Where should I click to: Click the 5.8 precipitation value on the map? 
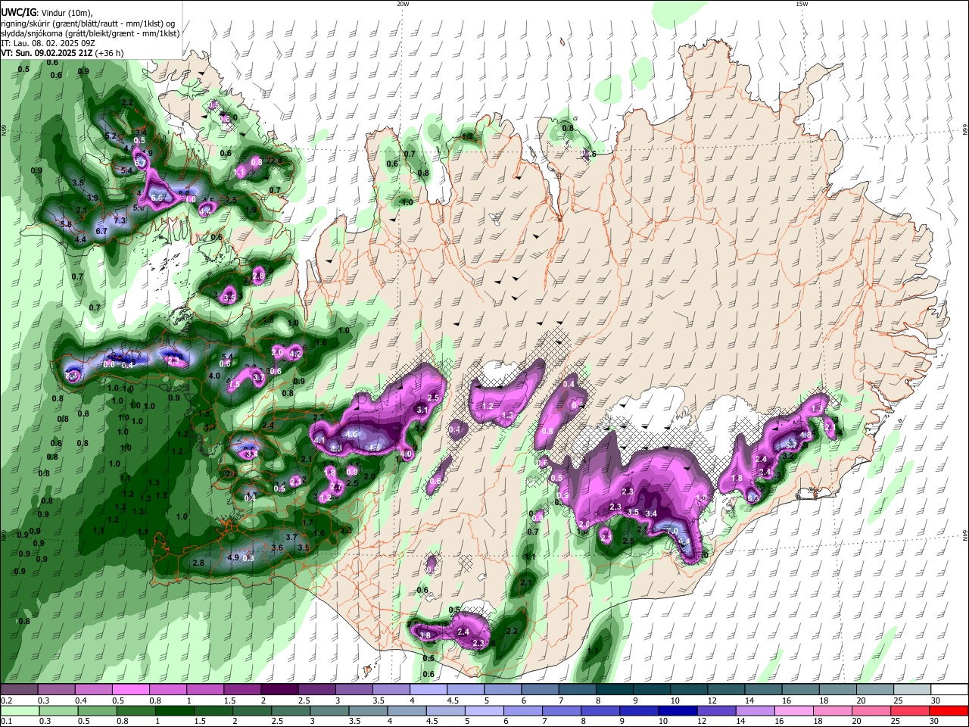(x=66, y=224)
